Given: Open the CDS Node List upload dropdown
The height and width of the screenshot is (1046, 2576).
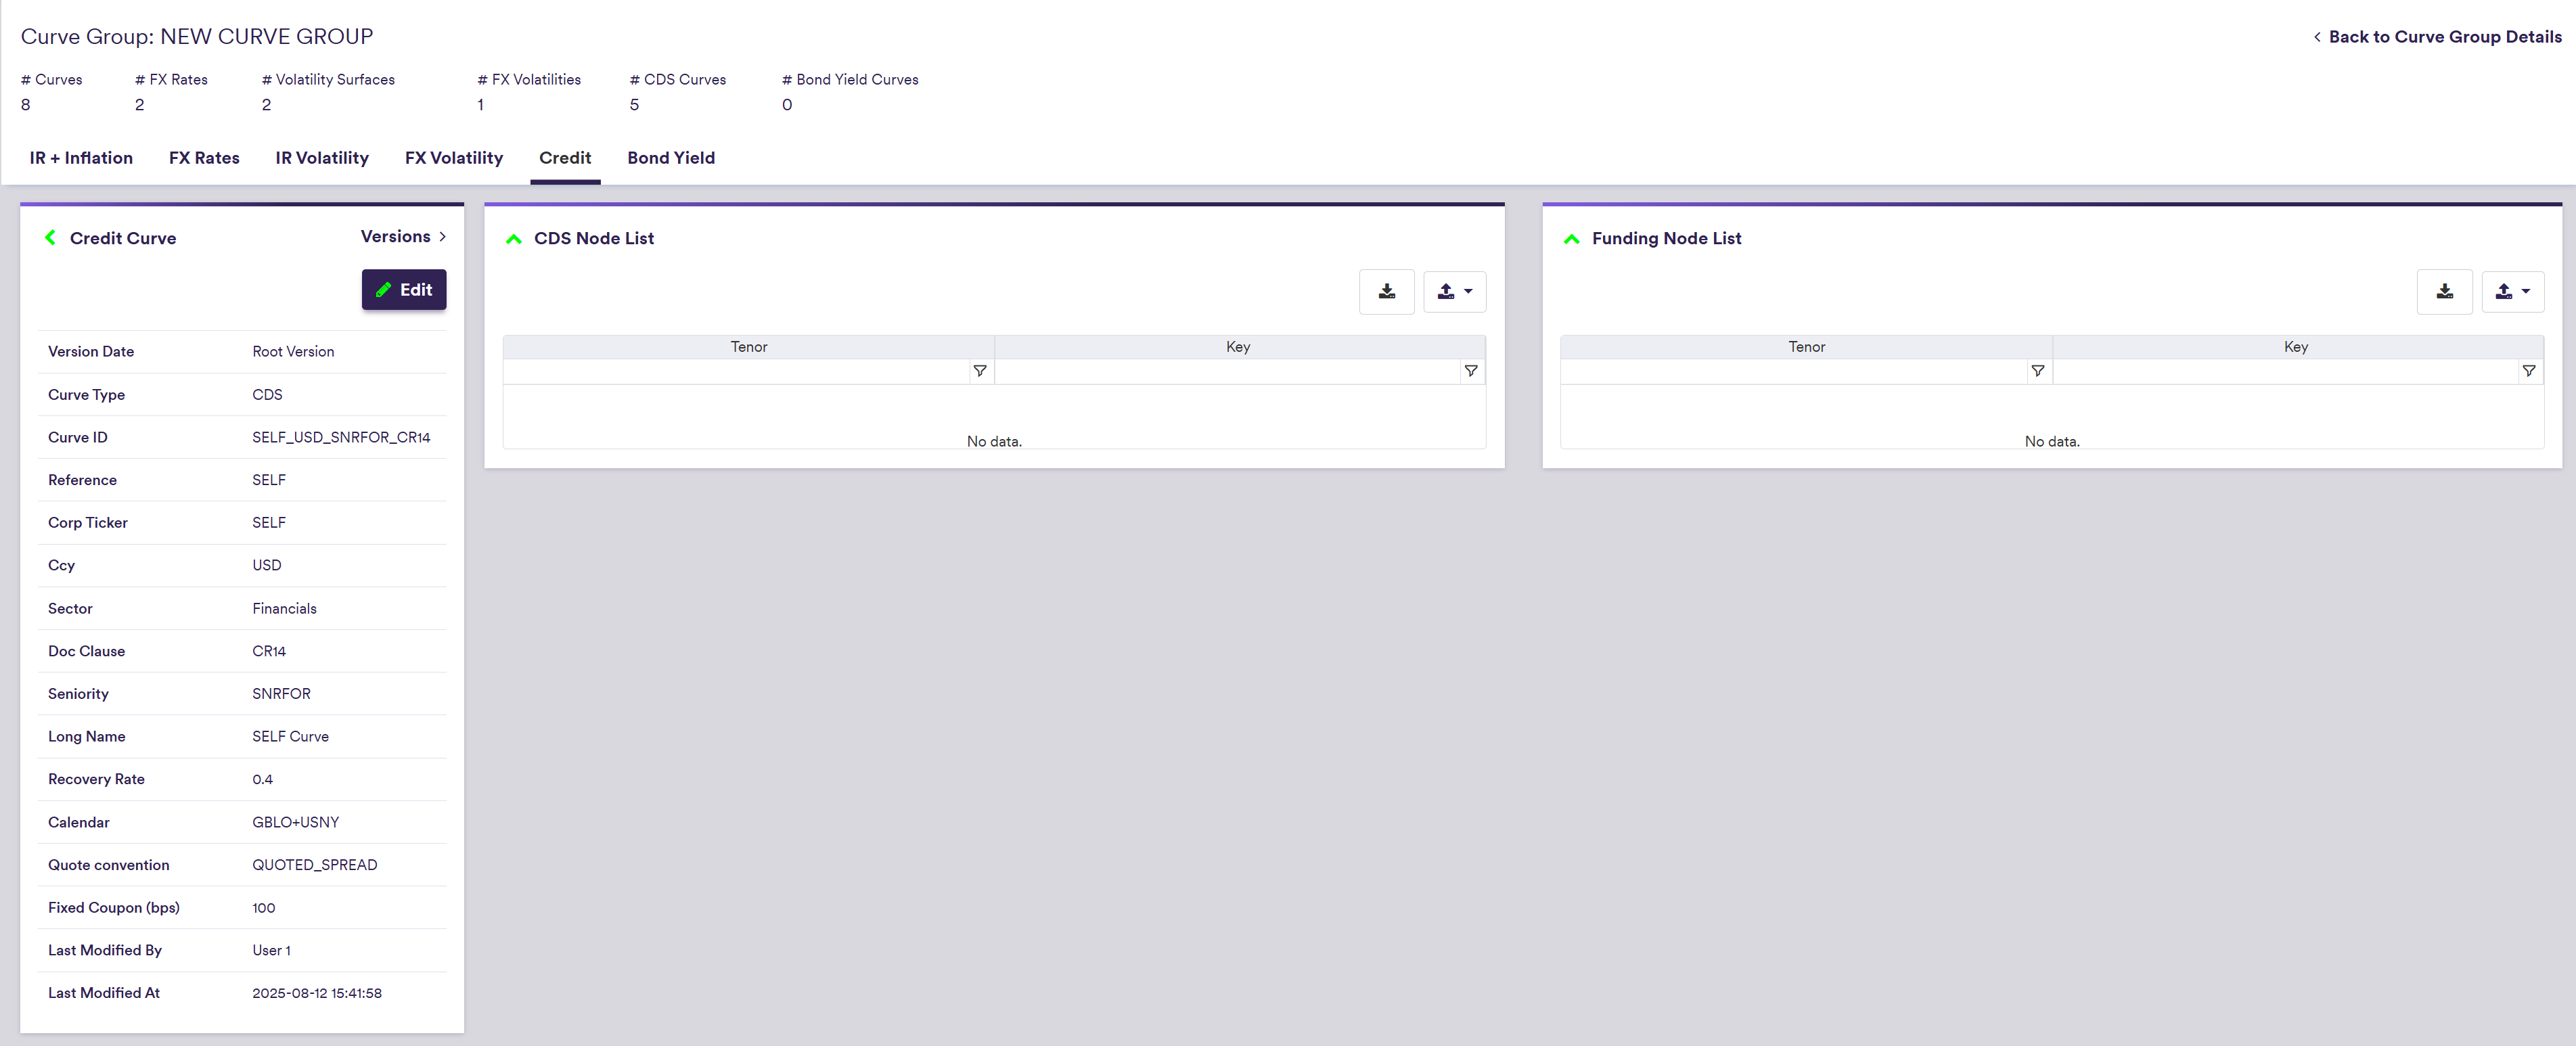Looking at the screenshot, I should (1454, 292).
